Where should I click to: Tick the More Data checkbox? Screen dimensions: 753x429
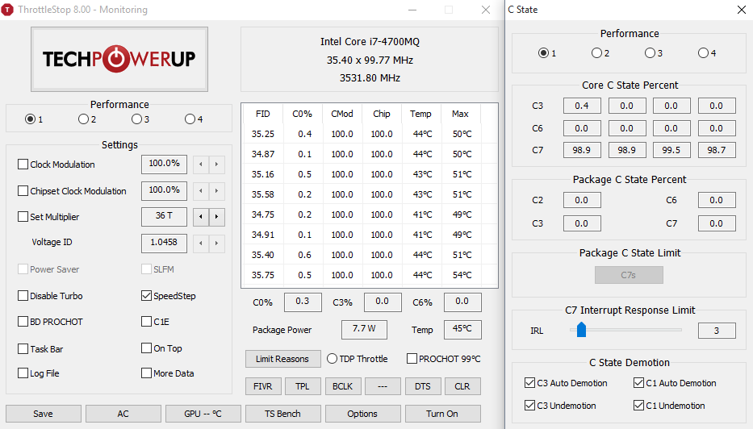click(146, 373)
